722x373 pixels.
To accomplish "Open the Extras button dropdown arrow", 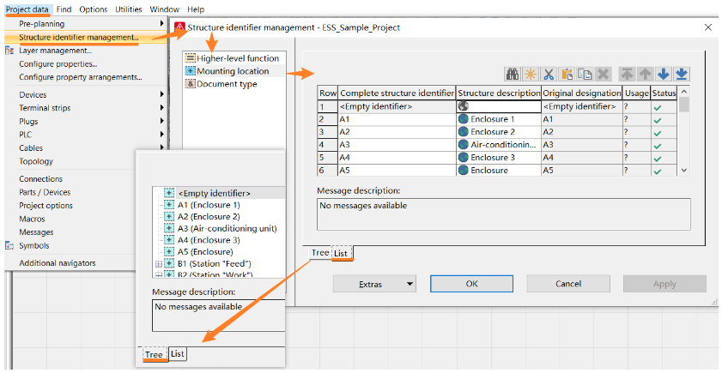I will pos(410,284).
